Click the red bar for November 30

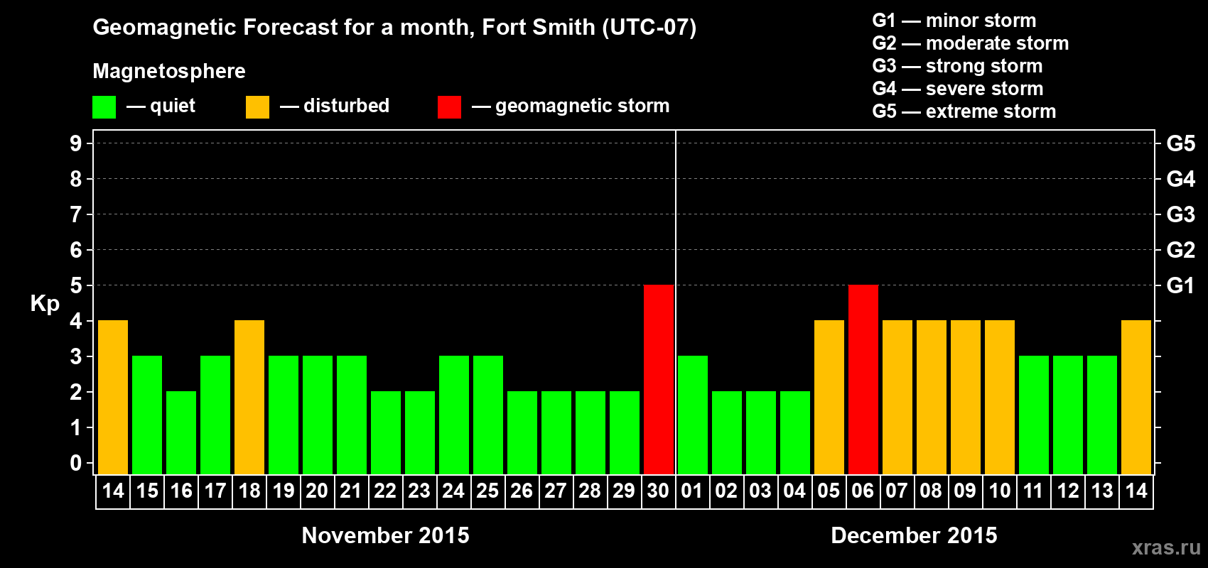tap(659, 379)
